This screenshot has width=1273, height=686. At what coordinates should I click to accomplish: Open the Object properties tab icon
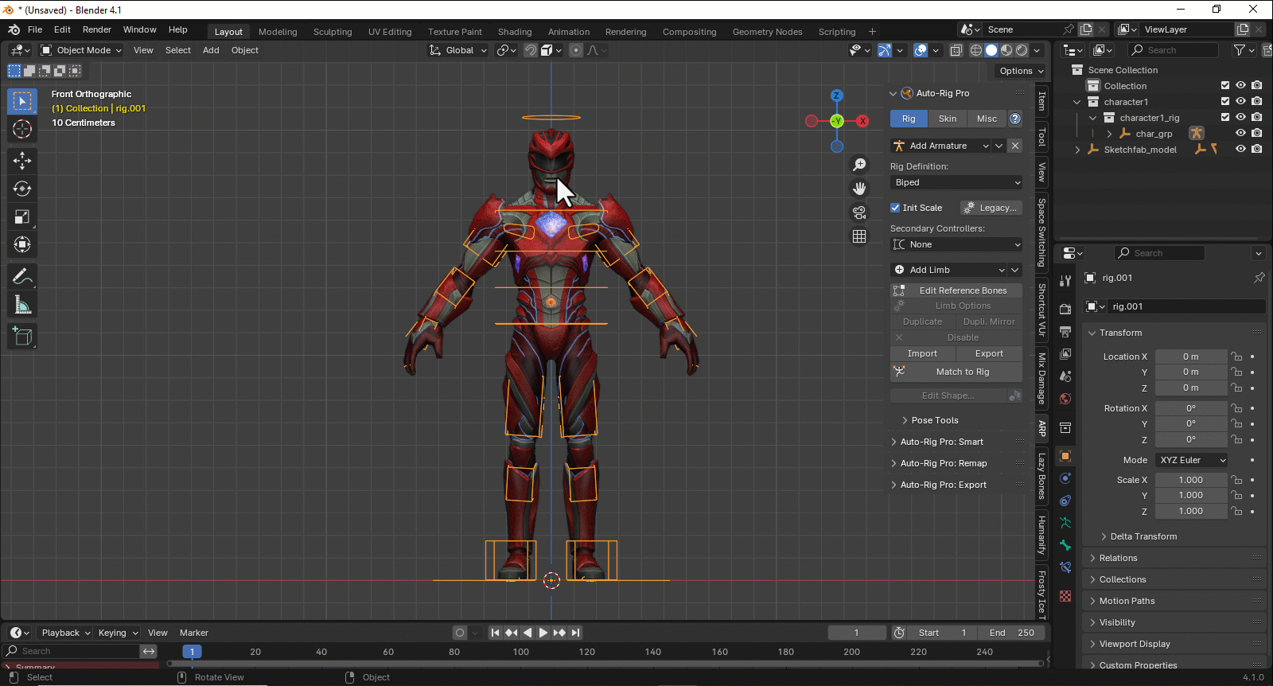point(1065,456)
